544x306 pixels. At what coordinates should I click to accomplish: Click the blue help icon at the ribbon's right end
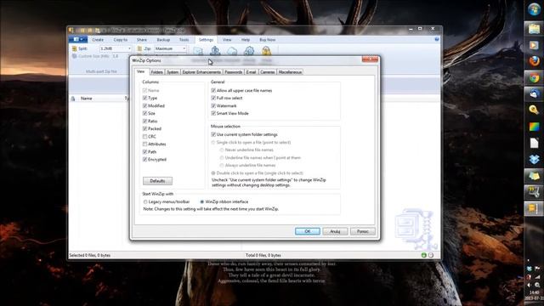click(437, 39)
